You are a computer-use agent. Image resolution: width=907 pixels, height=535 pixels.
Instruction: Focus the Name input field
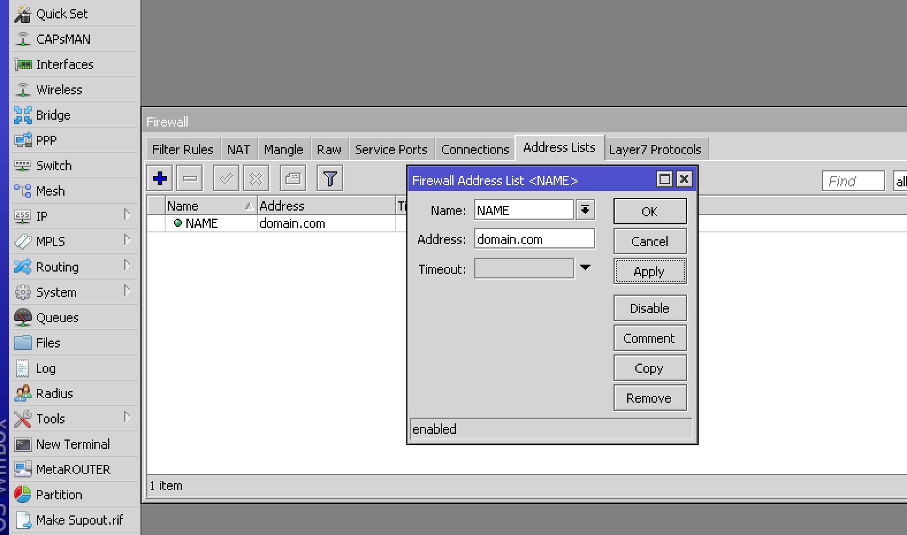pos(524,210)
